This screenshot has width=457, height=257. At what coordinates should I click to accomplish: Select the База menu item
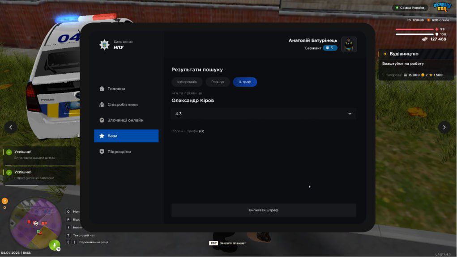(x=126, y=136)
